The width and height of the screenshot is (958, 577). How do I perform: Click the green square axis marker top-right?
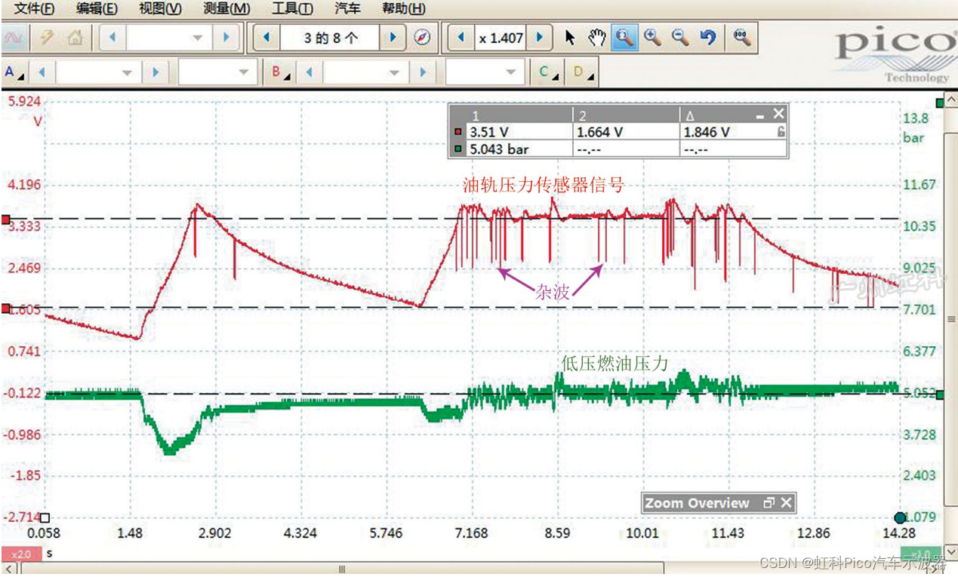[940, 103]
